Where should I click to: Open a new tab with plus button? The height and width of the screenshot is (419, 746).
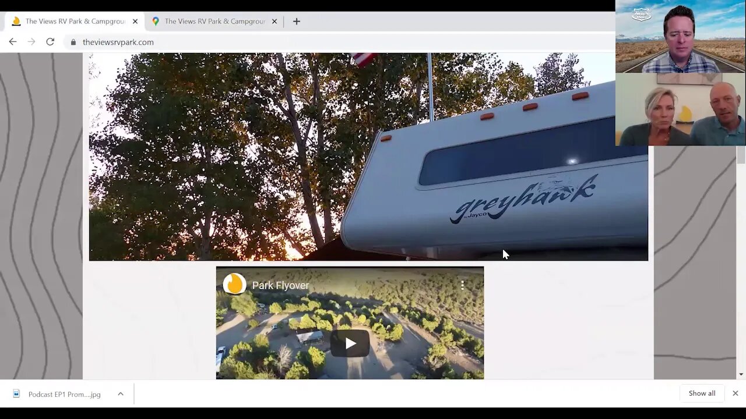click(x=296, y=22)
